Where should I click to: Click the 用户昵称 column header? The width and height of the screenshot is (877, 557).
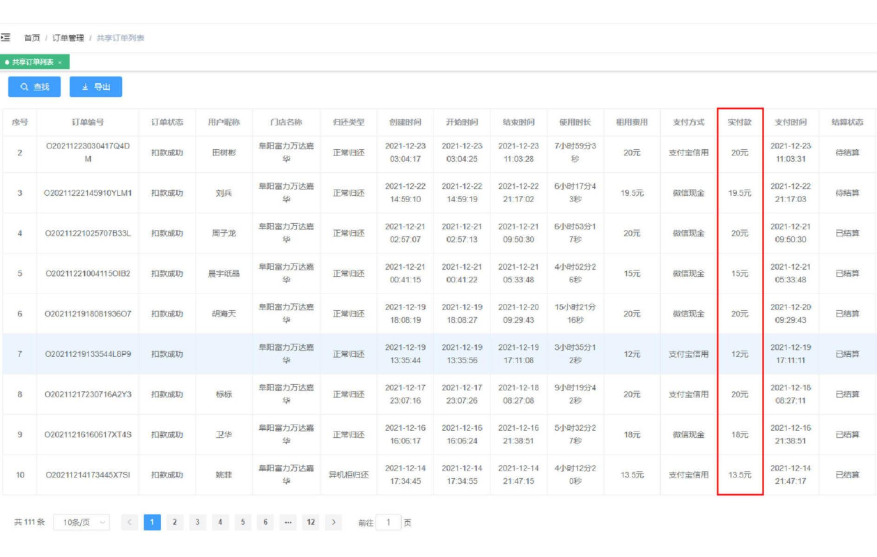pyautogui.click(x=224, y=122)
